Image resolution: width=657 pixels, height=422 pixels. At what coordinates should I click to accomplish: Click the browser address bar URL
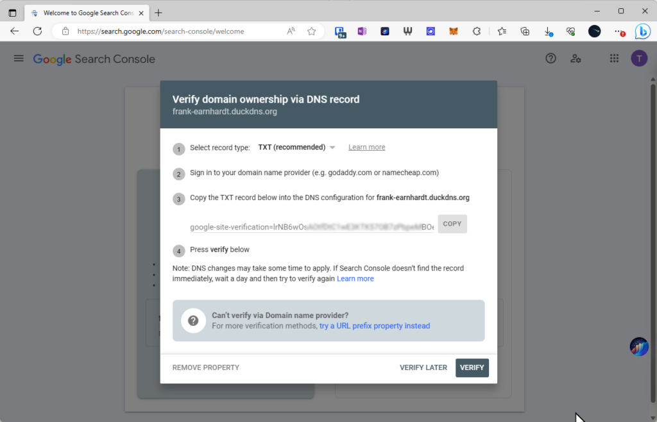click(160, 31)
